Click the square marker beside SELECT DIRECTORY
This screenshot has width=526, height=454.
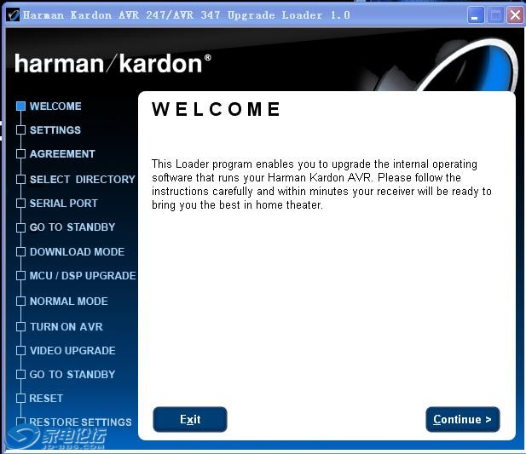(20, 179)
